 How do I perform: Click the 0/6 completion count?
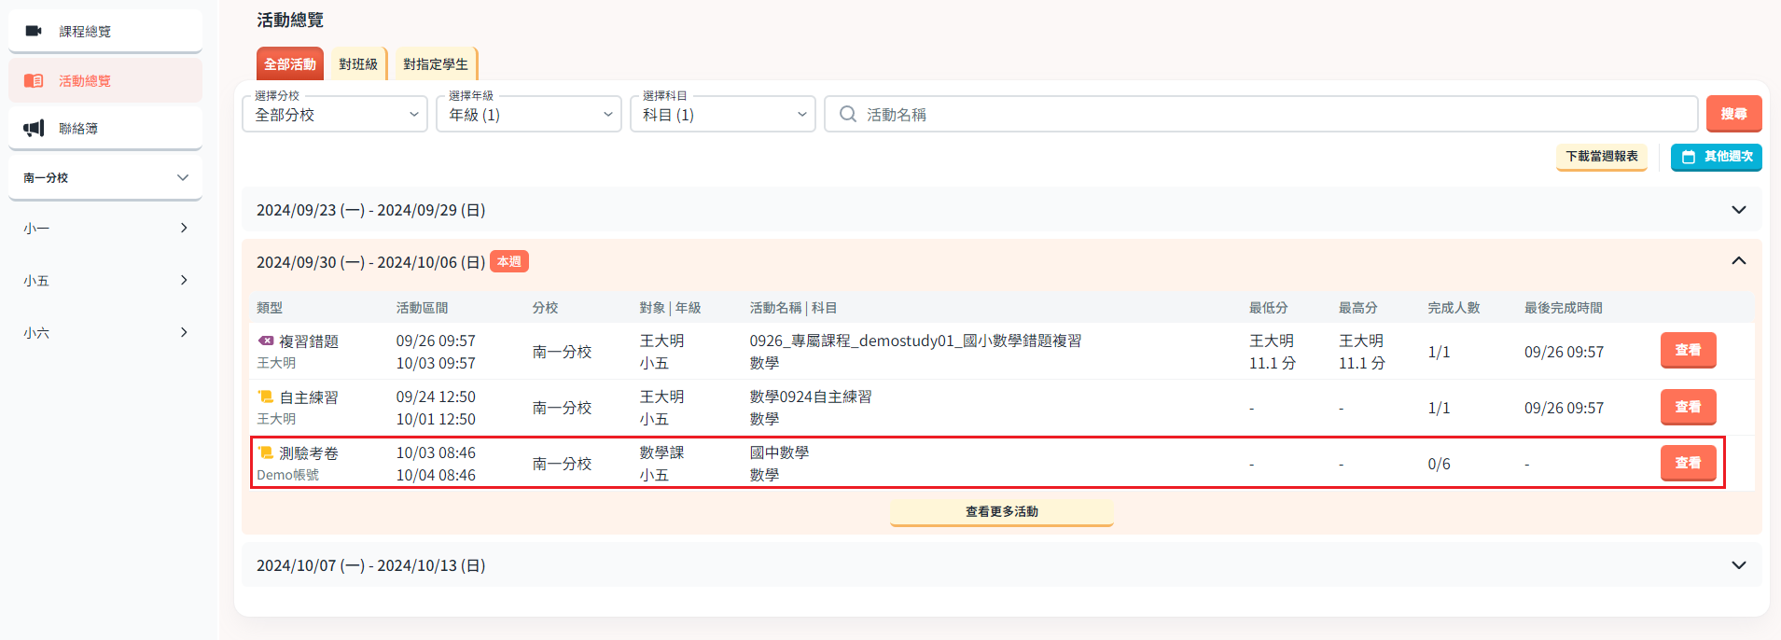pyautogui.click(x=1439, y=464)
